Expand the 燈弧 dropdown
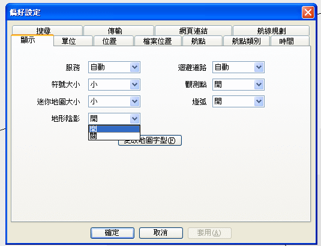 pyautogui.click(x=259, y=101)
